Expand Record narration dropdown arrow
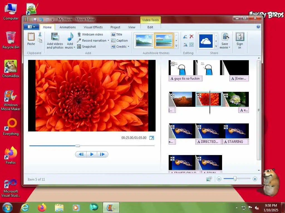Image resolution: width=285 pixels, height=213 pixels. 108,40
